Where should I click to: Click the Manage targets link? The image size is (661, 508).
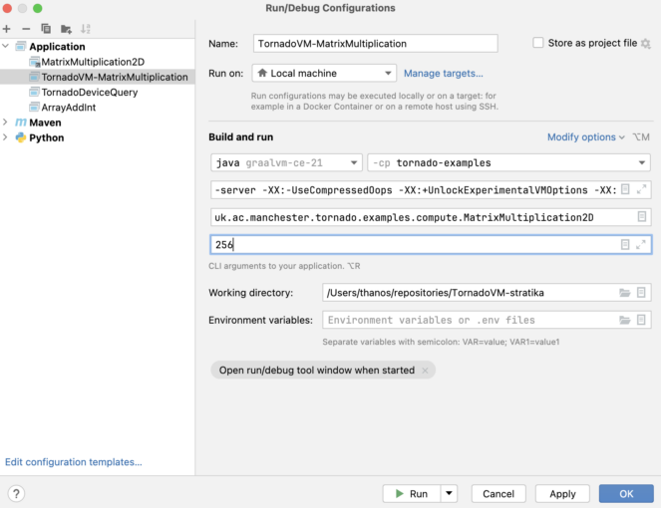click(x=443, y=73)
